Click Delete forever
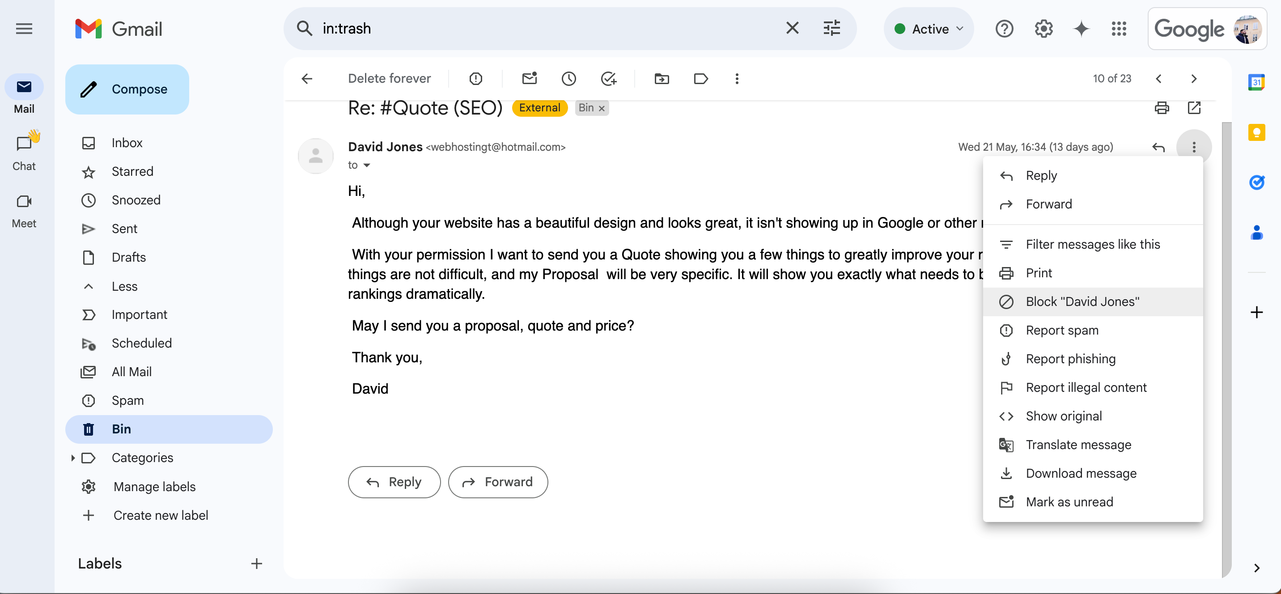This screenshot has width=1281, height=594. point(390,79)
